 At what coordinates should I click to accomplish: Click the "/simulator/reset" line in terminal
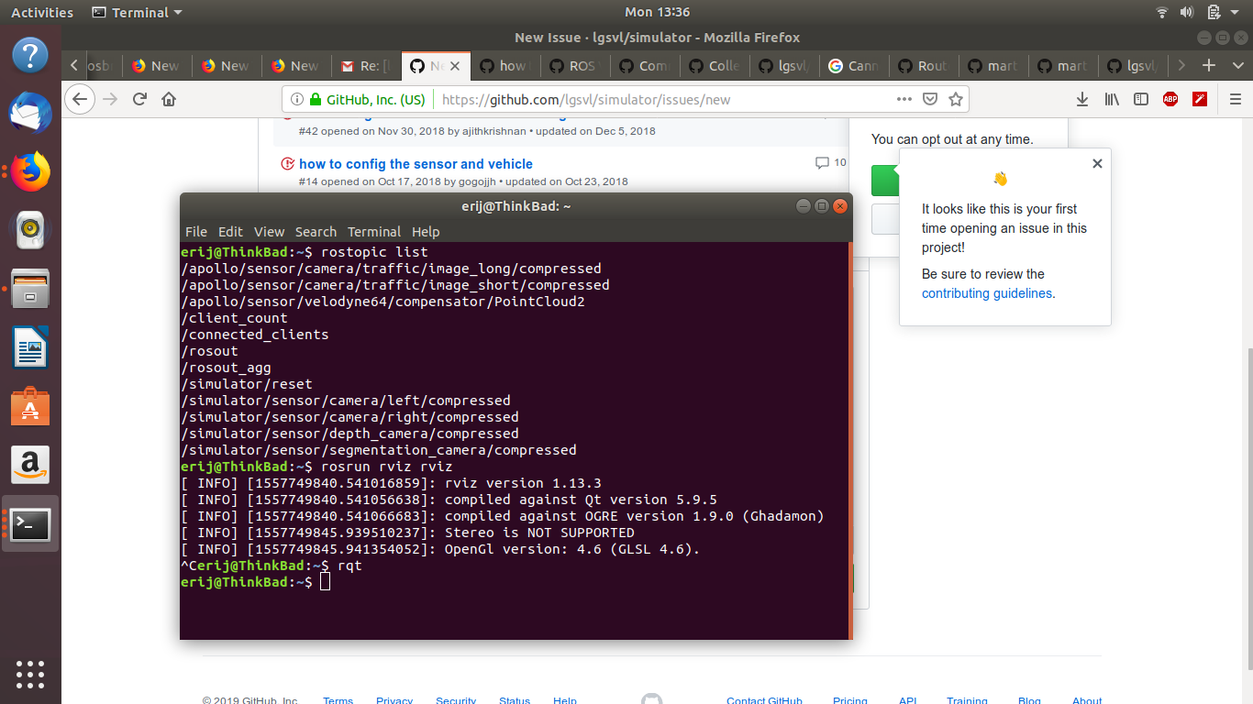(x=248, y=384)
